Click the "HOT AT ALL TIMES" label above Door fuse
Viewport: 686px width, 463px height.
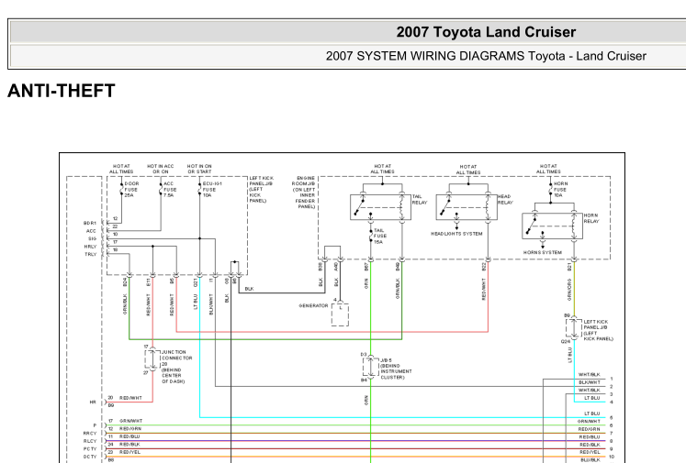tap(121, 169)
